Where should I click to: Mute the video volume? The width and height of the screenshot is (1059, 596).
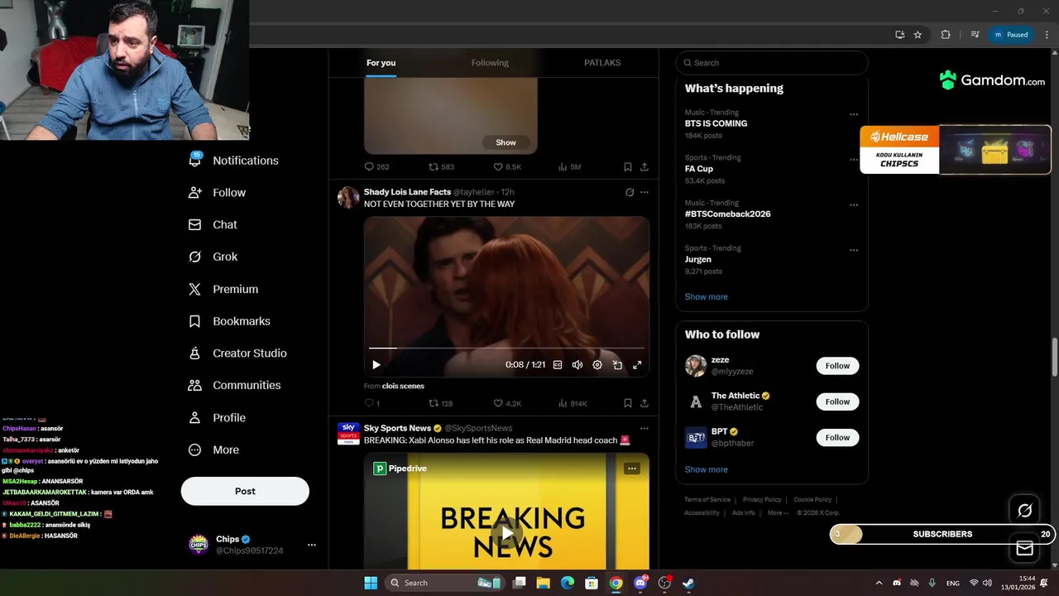(577, 364)
